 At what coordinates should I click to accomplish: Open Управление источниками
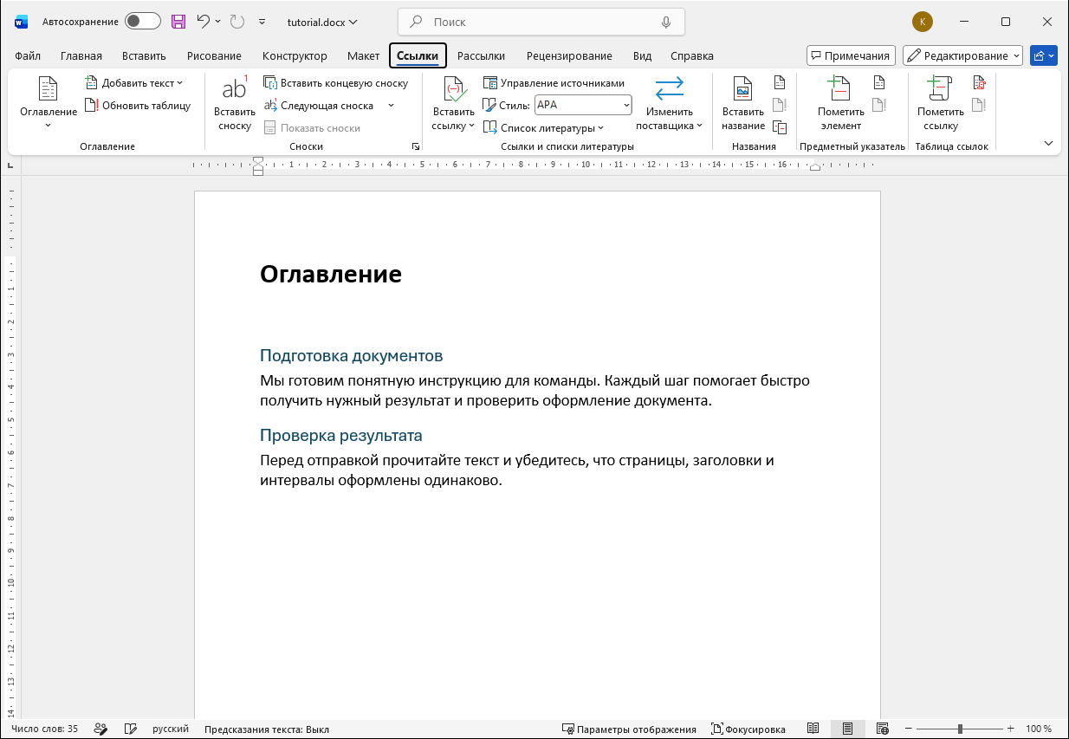tap(554, 83)
